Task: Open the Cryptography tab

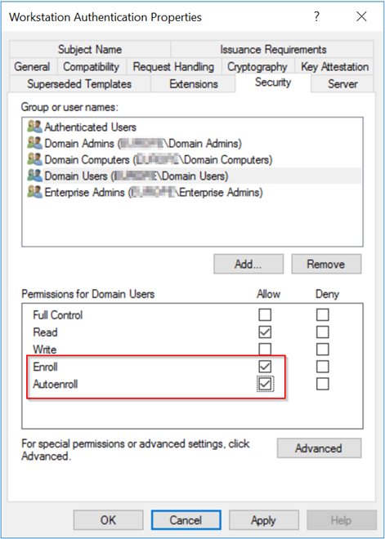Action: pos(257,67)
